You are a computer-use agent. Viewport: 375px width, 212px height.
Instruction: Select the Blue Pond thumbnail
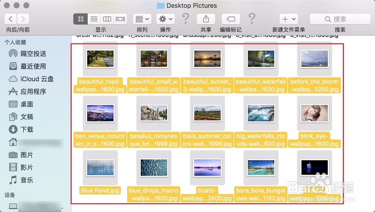tap(100, 167)
